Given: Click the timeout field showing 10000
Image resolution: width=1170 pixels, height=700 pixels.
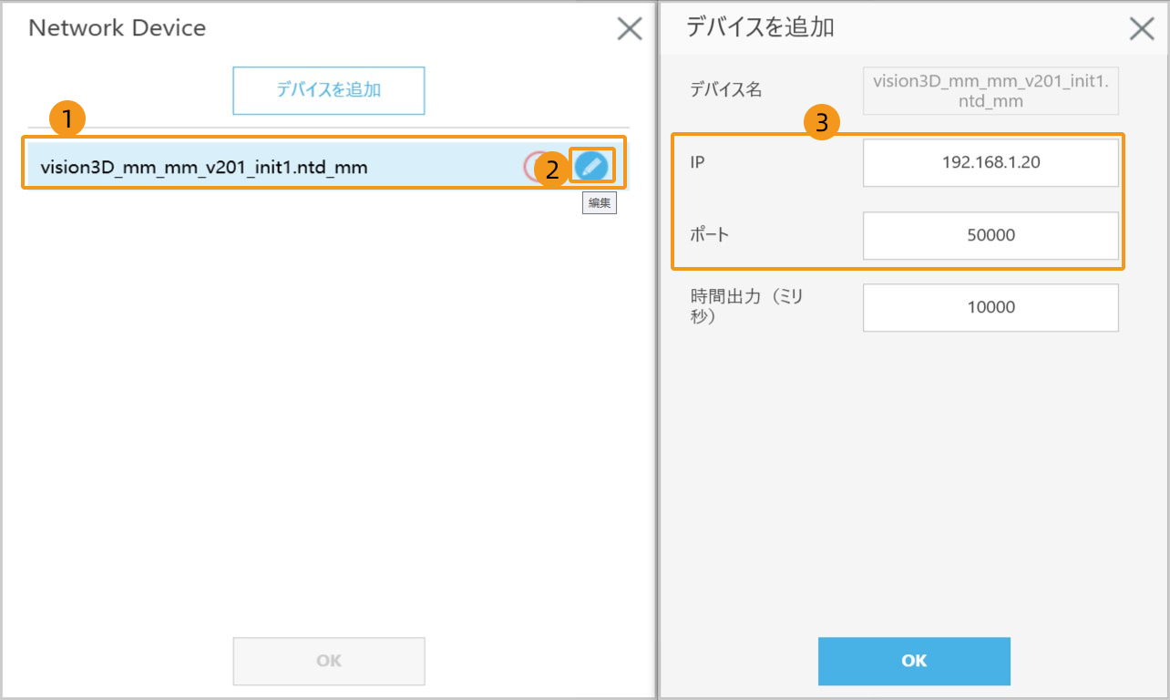Looking at the screenshot, I should [990, 307].
